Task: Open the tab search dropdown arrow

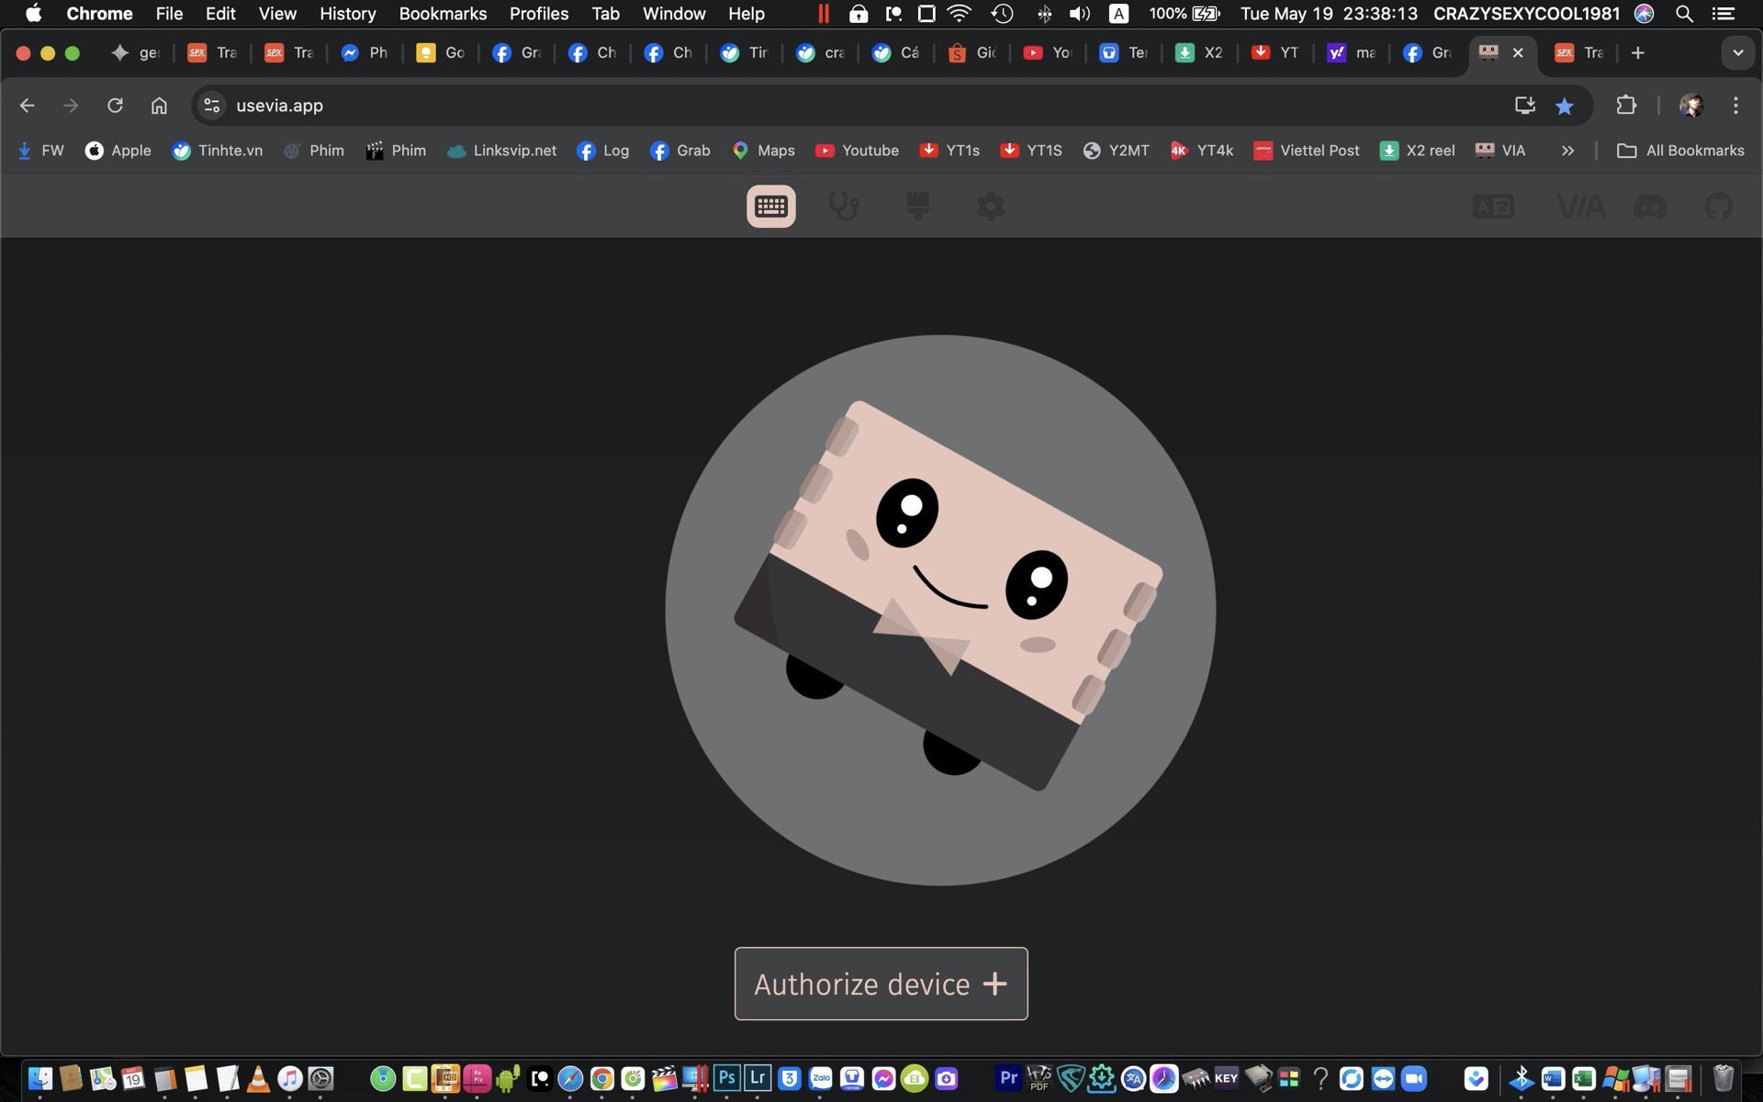Action: [1737, 53]
